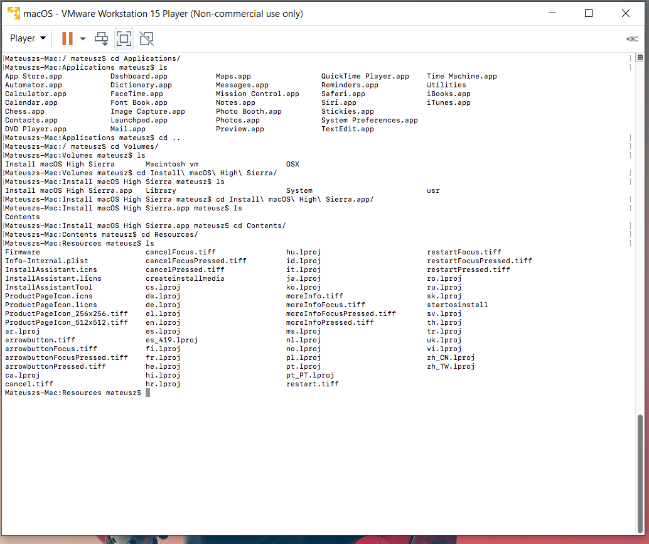Select Siri.app in Applications listing
Image resolution: width=649 pixels, height=544 pixels.
point(338,103)
